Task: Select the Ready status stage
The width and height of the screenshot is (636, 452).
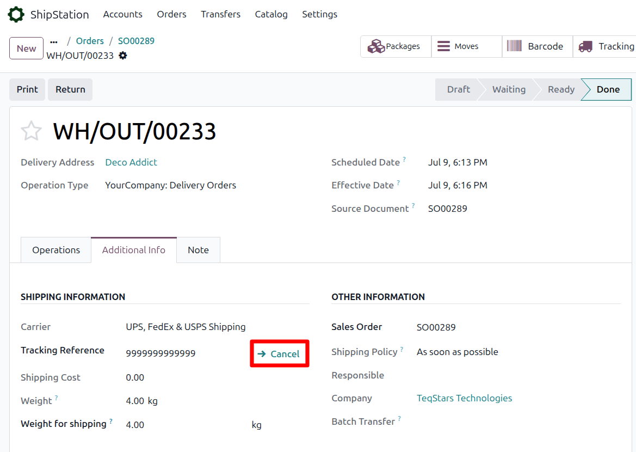Action: [561, 89]
